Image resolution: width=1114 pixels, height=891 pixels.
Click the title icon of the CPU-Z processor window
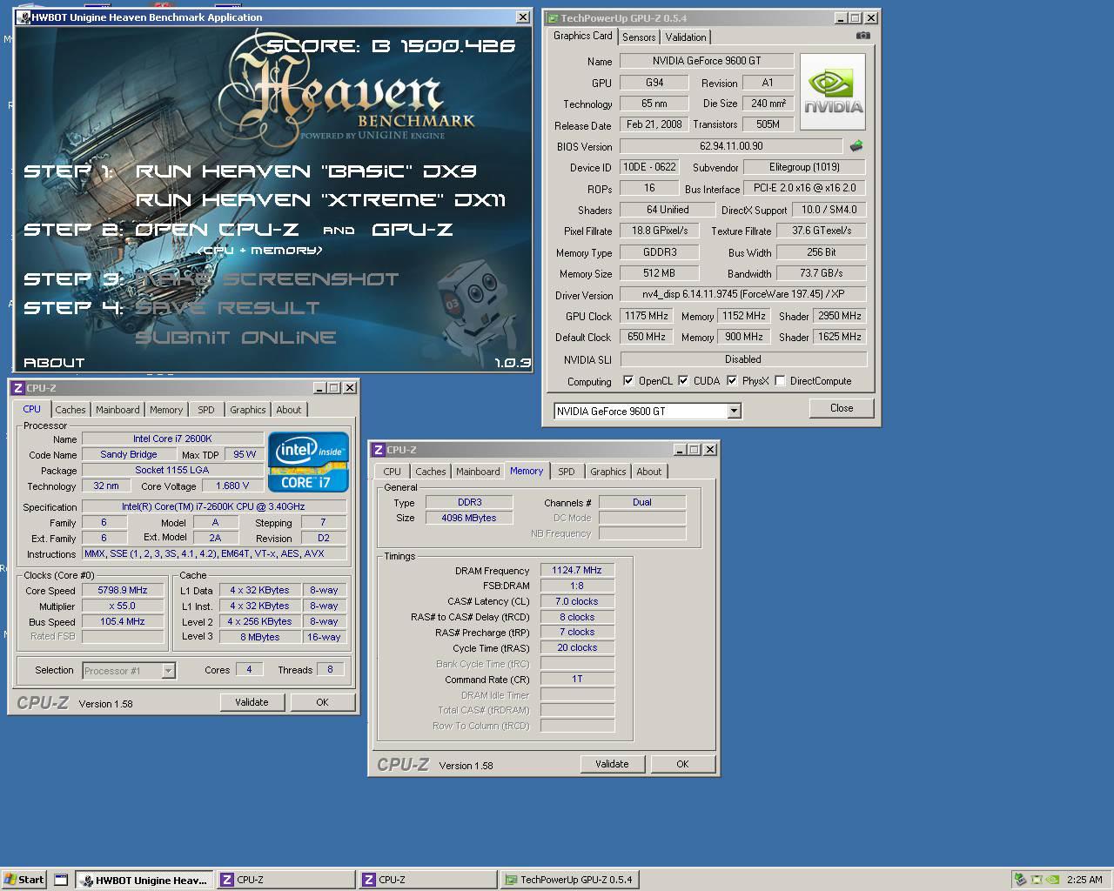[x=18, y=388]
